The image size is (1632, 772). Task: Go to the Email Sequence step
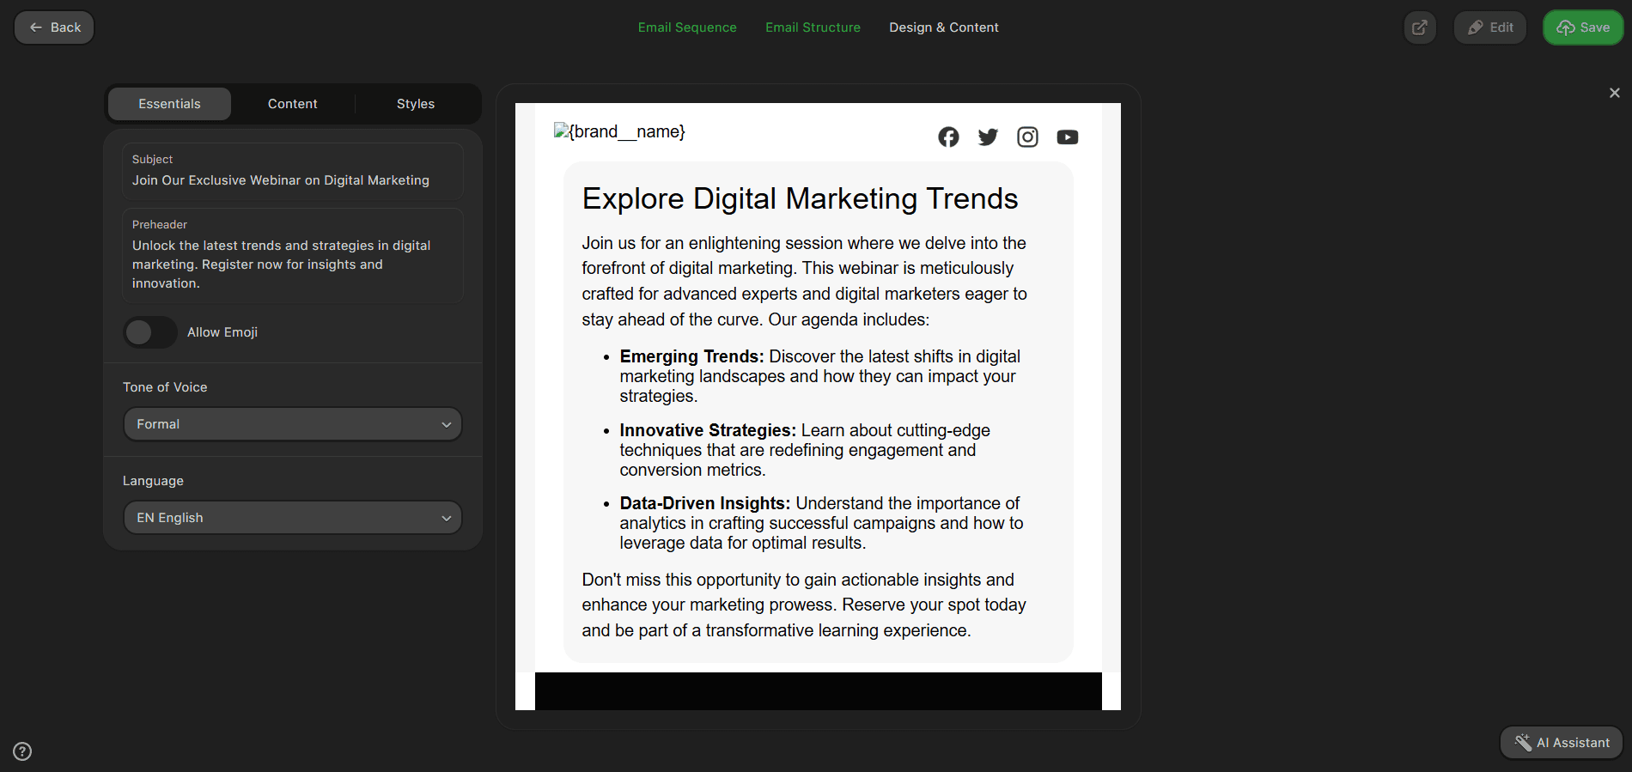[x=687, y=27]
